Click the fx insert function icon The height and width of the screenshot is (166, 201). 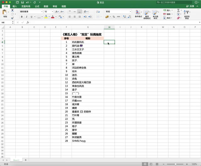click(28, 23)
